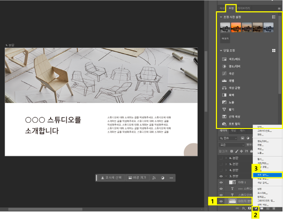The height and width of the screenshot is (222, 283).
Task: Click the 배경 제거 button
Action: 137,178
